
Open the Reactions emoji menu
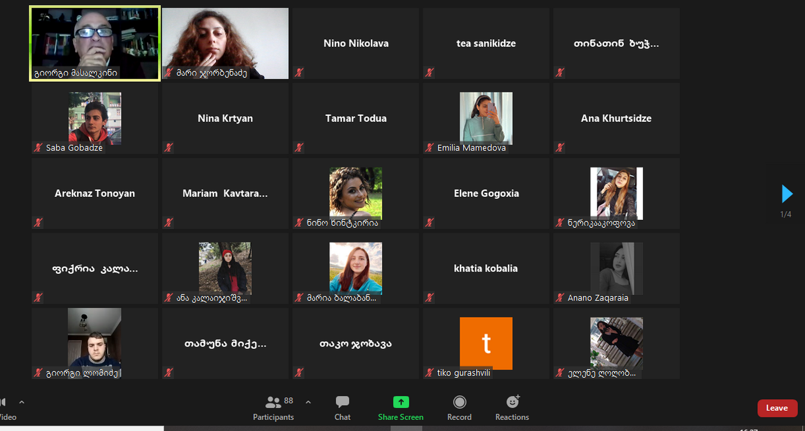tap(512, 402)
